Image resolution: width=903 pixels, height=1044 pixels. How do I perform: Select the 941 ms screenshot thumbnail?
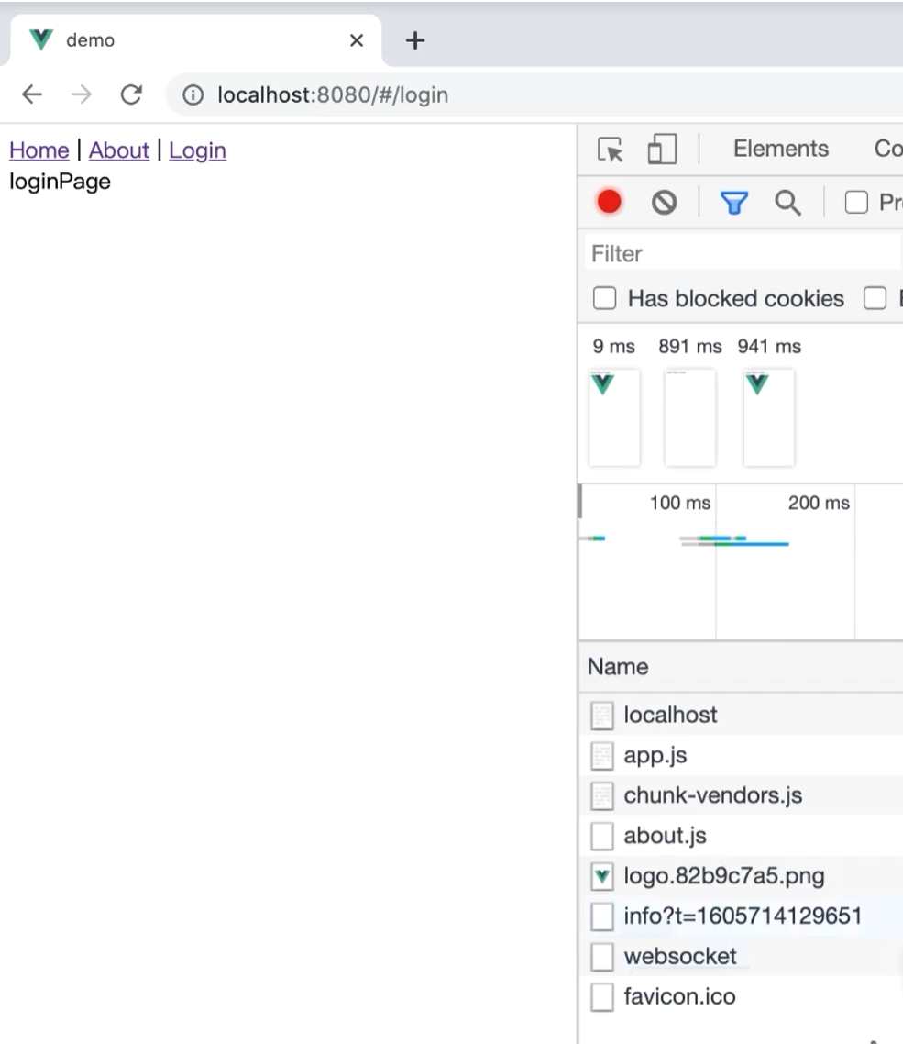pos(768,417)
